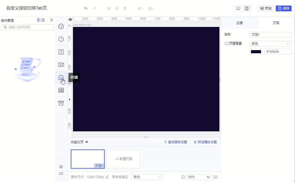Select the text component icon
295x182 pixels.
(x=61, y=52)
